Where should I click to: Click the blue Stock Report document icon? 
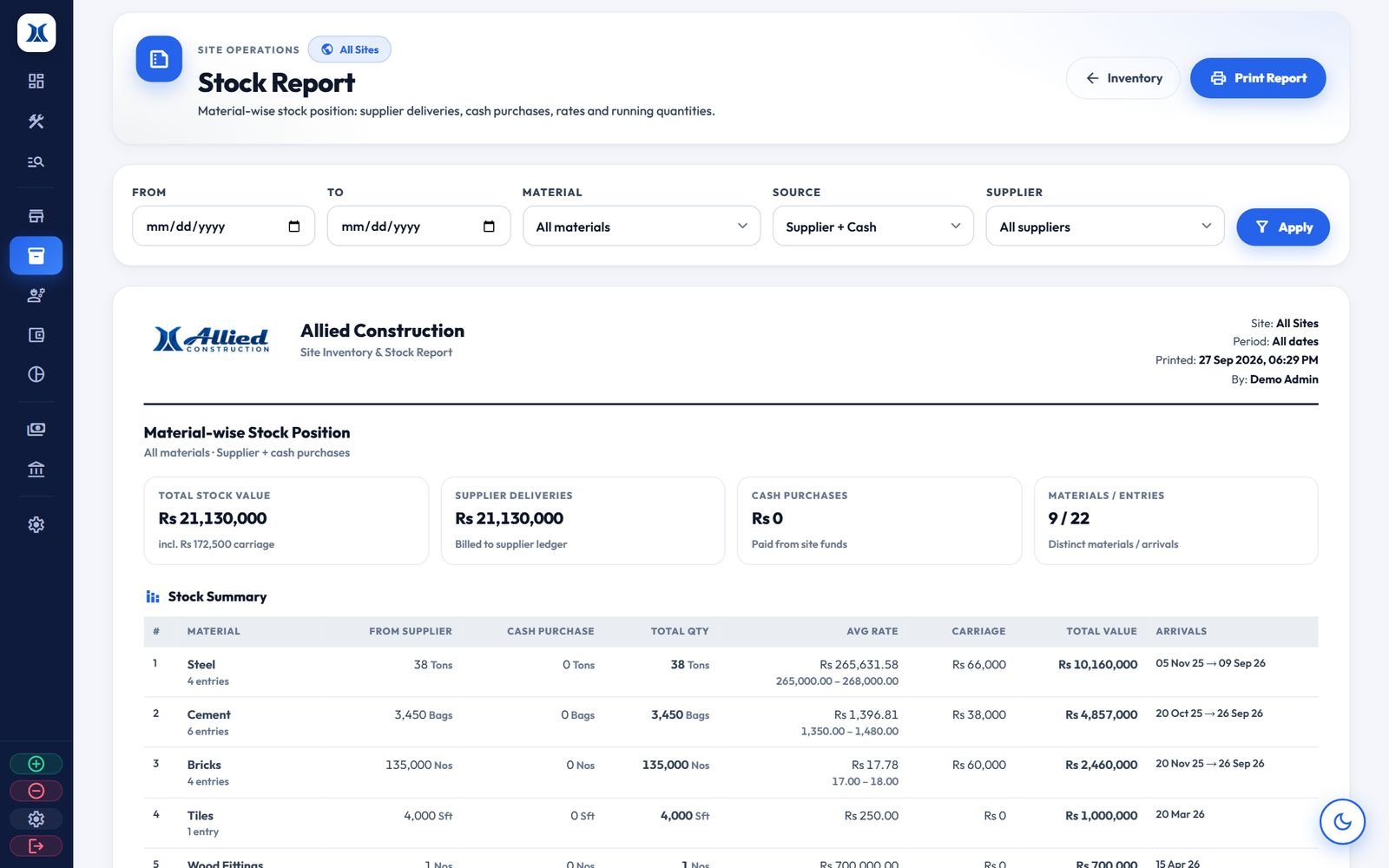pos(159,59)
